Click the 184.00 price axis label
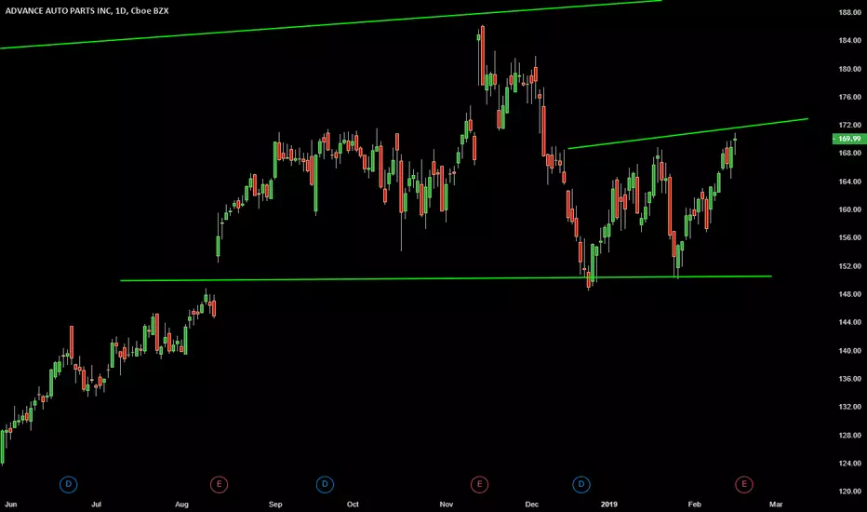Screen dimensions: 867x512 [849, 40]
